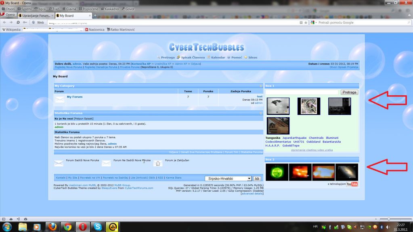The width and height of the screenshot is (413, 232).
Task: Click the Chemtrails tag link
Action: (316, 138)
